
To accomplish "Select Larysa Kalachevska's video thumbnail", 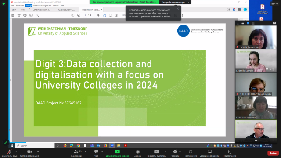I will pyautogui.click(x=256, y=108).
